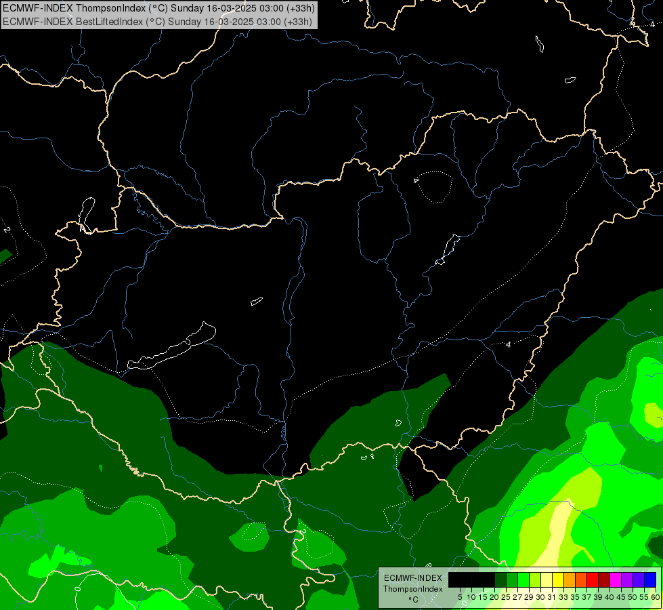
Task: Pick the orange 33–35 legend swatch
Action: tap(570, 579)
